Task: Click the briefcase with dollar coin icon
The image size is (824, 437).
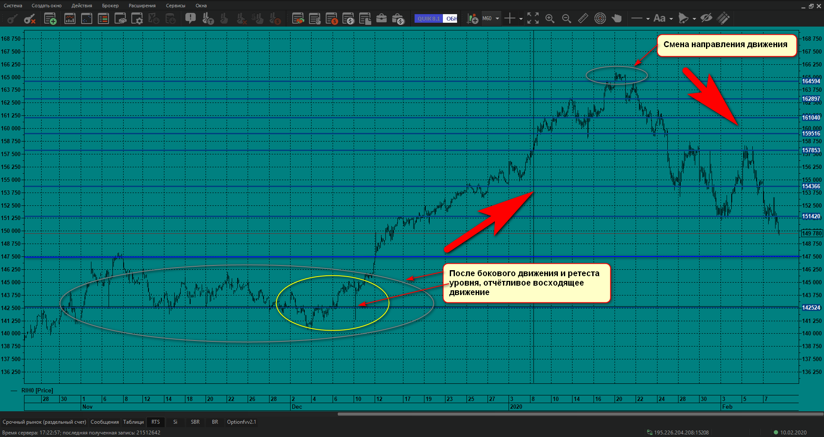Action: [398, 18]
